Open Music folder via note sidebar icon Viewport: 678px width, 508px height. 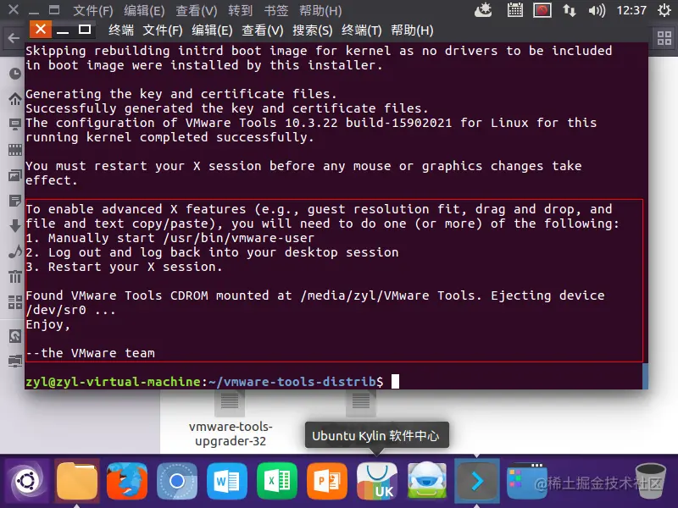15,251
